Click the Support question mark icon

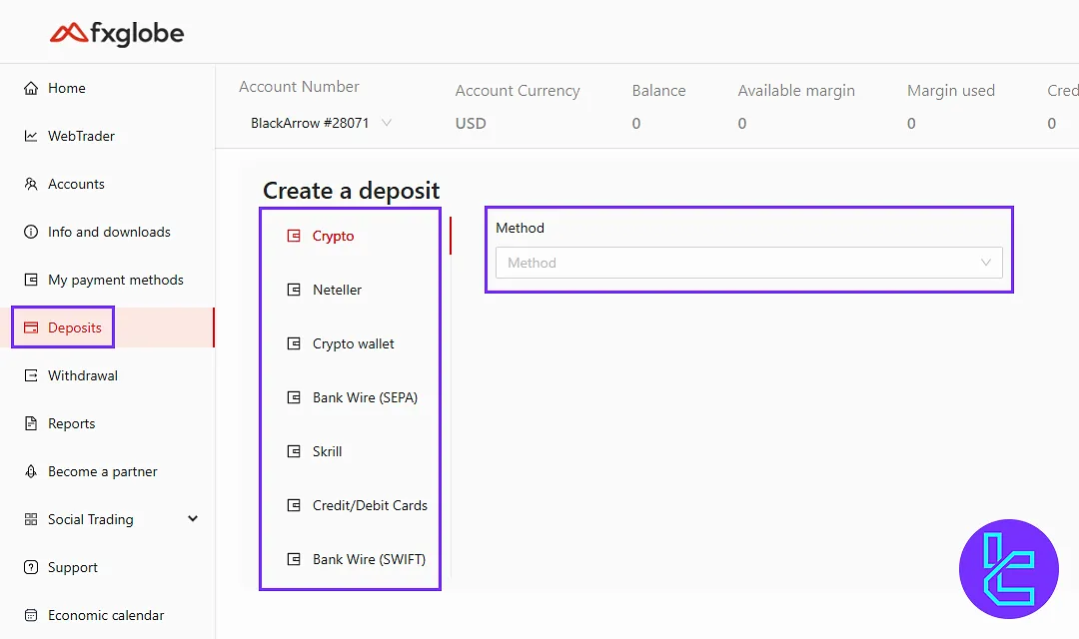point(31,567)
